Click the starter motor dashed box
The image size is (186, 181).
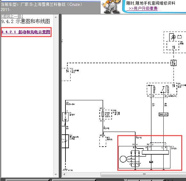(x=103, y=142)
